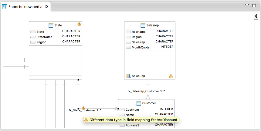261x131 pixels.
Task: Click the SalesRep index icon
Action: [128, 76]
